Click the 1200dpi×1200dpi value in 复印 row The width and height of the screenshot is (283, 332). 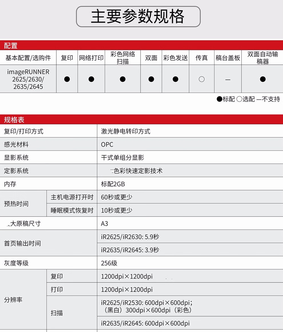point(127,276)
